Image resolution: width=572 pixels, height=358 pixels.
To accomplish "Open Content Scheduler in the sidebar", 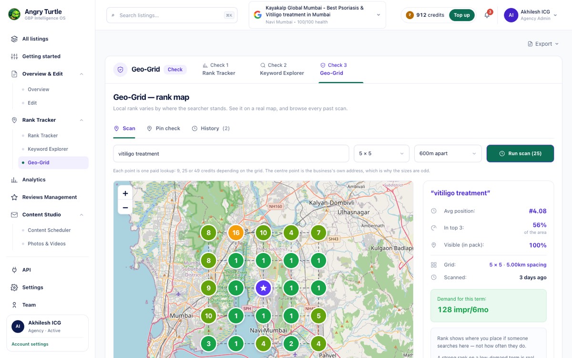I will pyautogui.click(x=49, y=230).
